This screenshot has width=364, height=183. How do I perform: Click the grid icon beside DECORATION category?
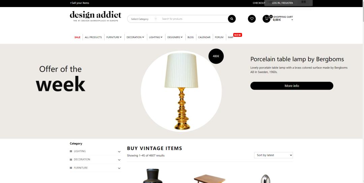pyautogui.click(x=71, y=159)
